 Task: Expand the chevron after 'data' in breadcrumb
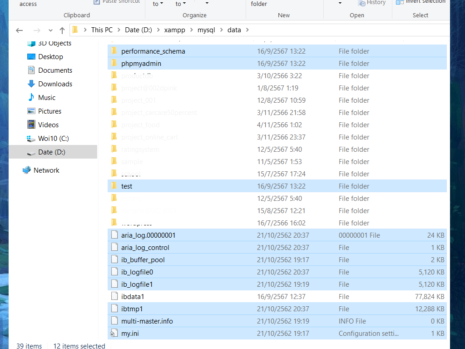point(247,30)
